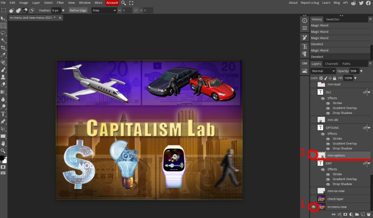The height and width of the screenshot is (218, 373).
Task: Open the Info panel icon
Action: (x=304, y=21)
